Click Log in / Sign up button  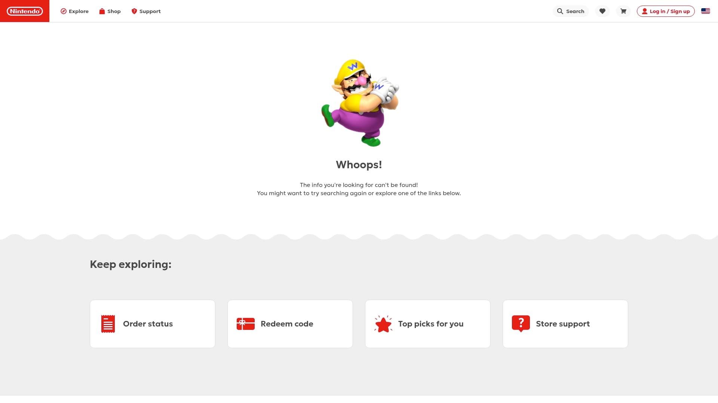pyautogui.click(x=666, y=11)
